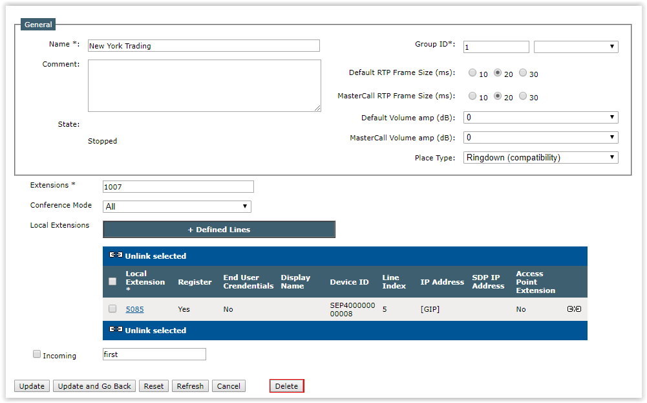
Task: Tick the select-all checkbox in table header
Action: pyautogui.click(x=112, y=281)
